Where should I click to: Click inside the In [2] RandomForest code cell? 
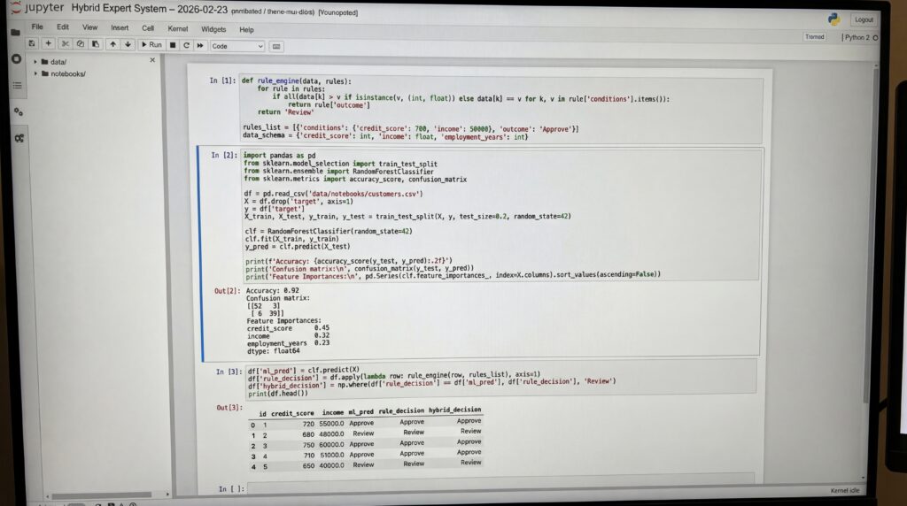(x=501, y=215)
